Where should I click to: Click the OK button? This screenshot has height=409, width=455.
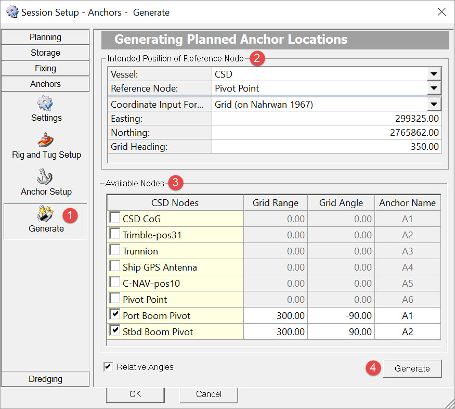(x=135, y=394)
